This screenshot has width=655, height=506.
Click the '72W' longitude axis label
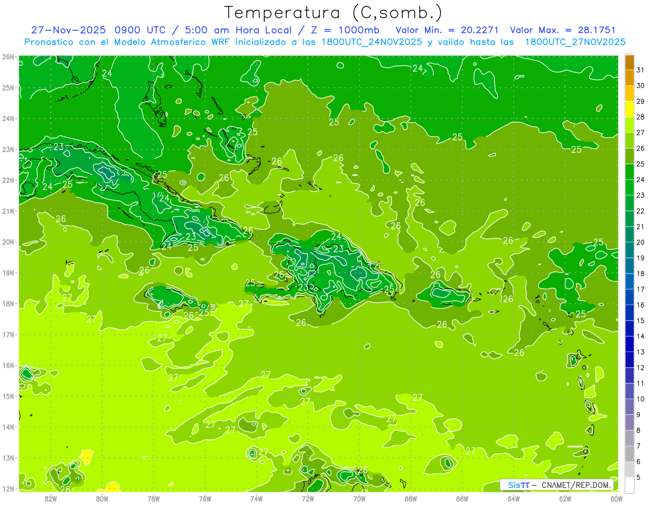click(308, 498)
